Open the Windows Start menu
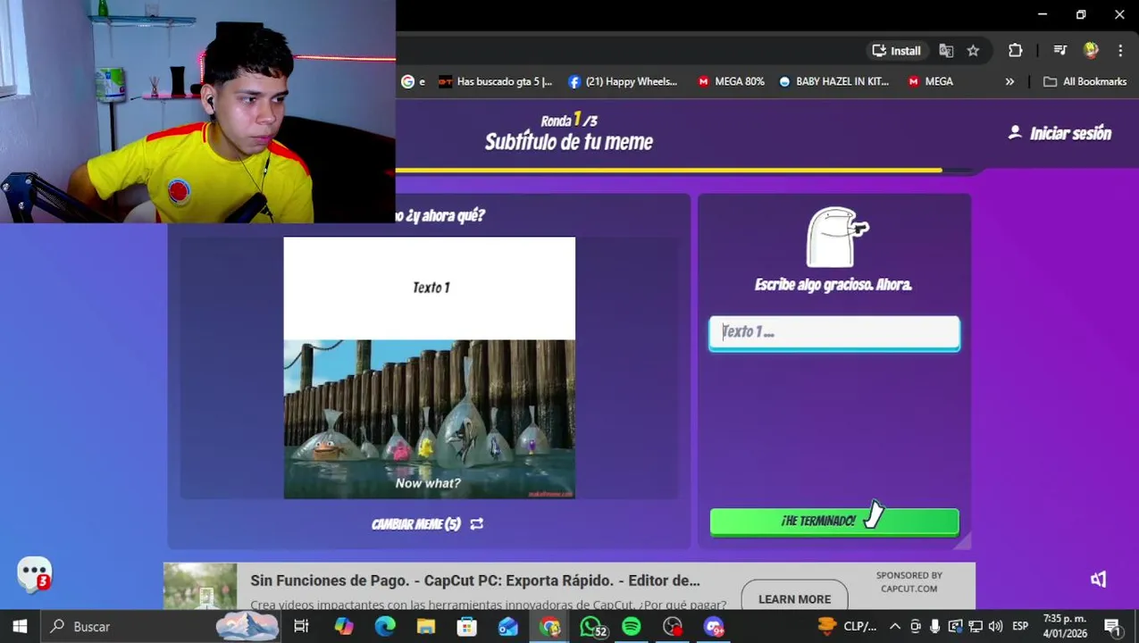The image size is (1139, 643). (20, 627)
